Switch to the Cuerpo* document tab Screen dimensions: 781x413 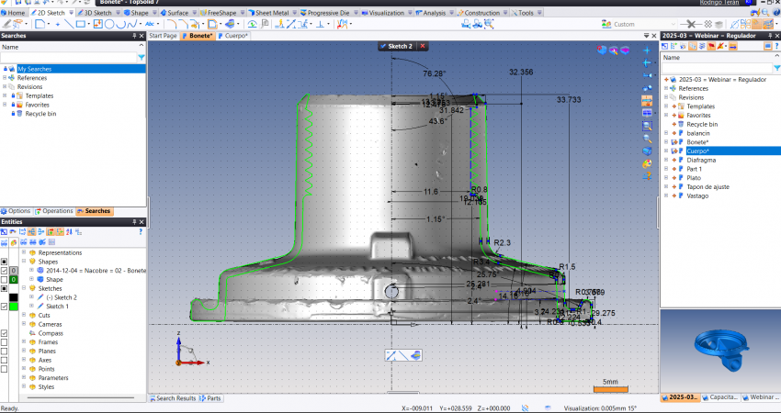[x=232, y=36]
